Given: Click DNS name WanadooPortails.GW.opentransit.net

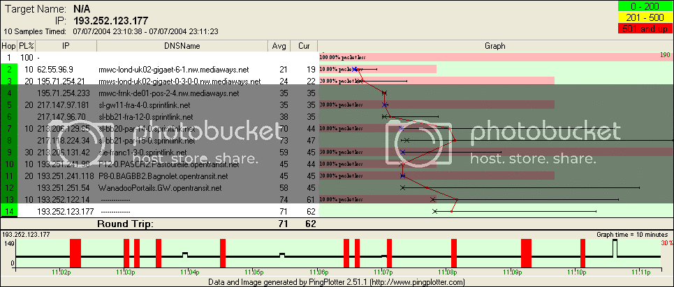Looking at the screenshot, I should tap(160, 187).
